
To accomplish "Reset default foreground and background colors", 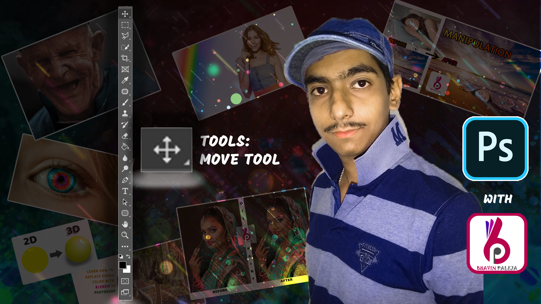I will 121,256.
